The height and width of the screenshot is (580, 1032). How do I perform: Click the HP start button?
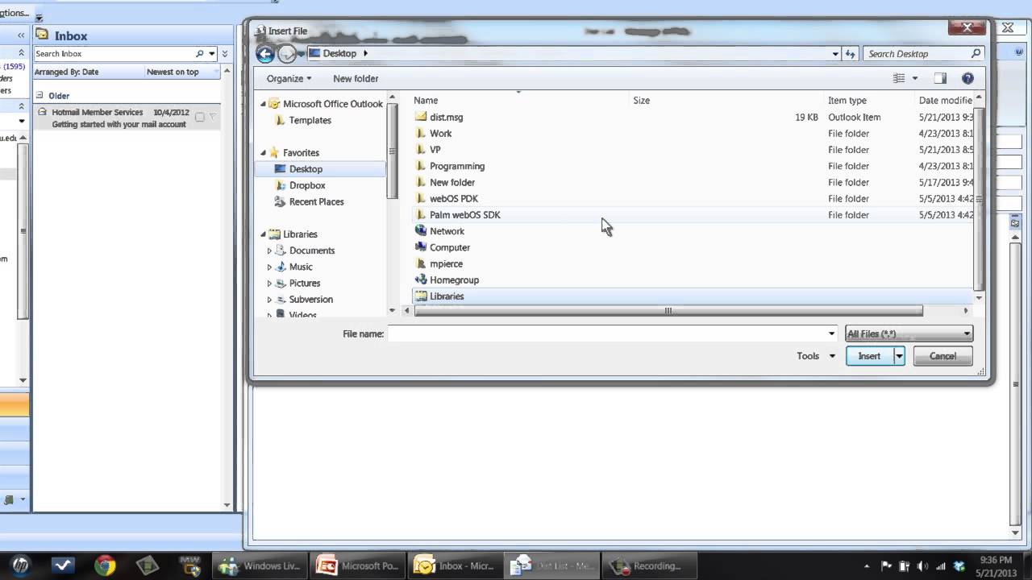coord(21,565)
